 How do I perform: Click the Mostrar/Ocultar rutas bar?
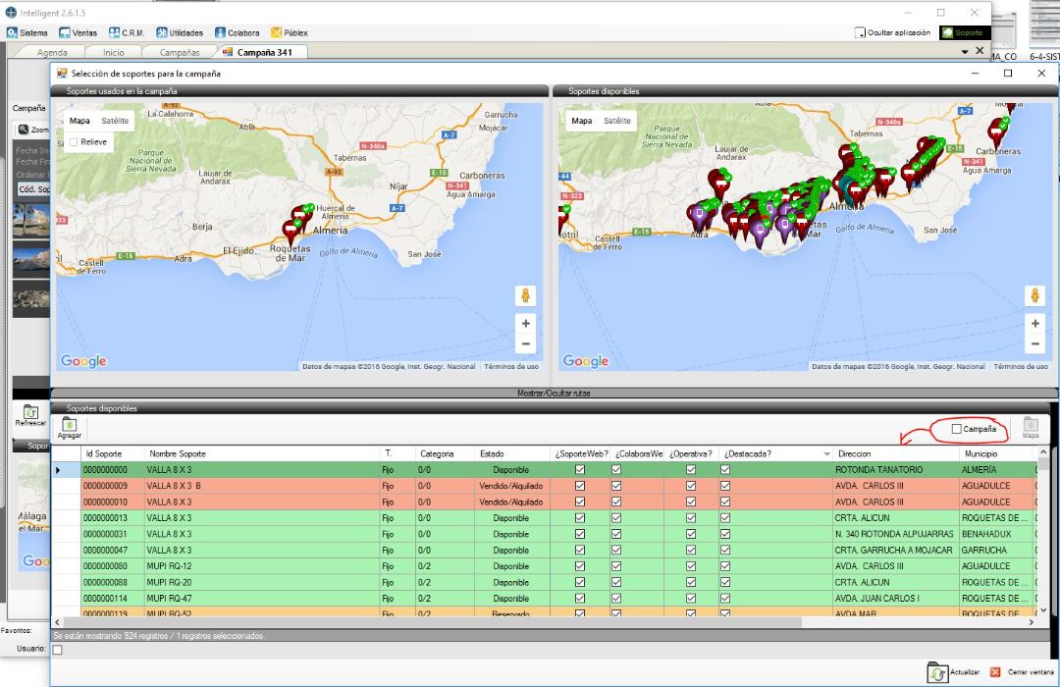(x=554, y=393)
